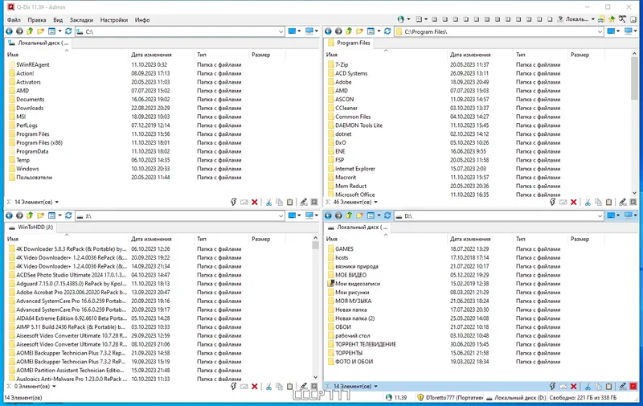Click the green star favorites icon
The width and height of the screenshot is (643, 406).
click(x=612, y=19)
